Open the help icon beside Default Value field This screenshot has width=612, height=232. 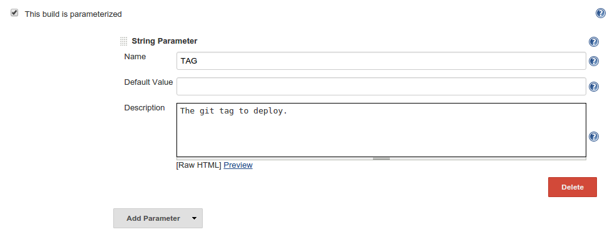594,87
